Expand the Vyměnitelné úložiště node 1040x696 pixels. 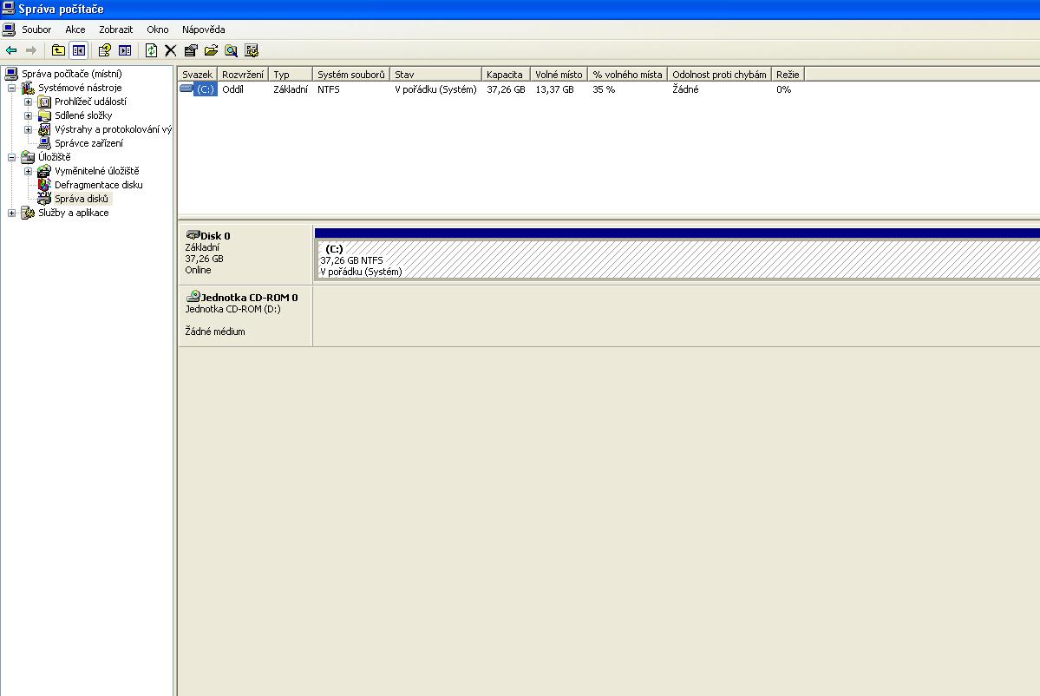click(x=28, y=171)
